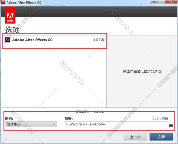Click the 单击产品名以自定义选项 hint text

[142, 71]
